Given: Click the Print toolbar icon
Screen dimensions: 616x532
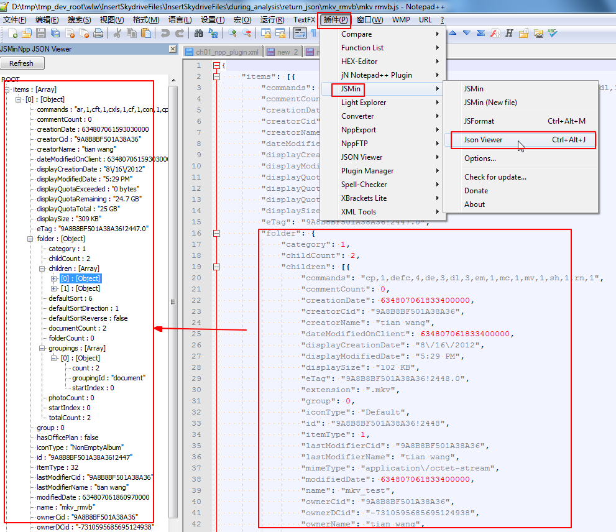Looking at the screenshot, I should [98, 34].
